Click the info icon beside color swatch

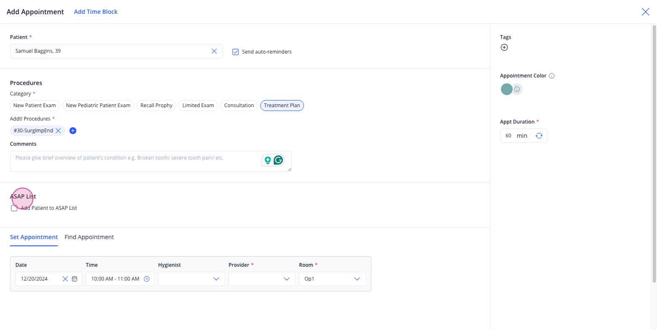click(517, 89)
